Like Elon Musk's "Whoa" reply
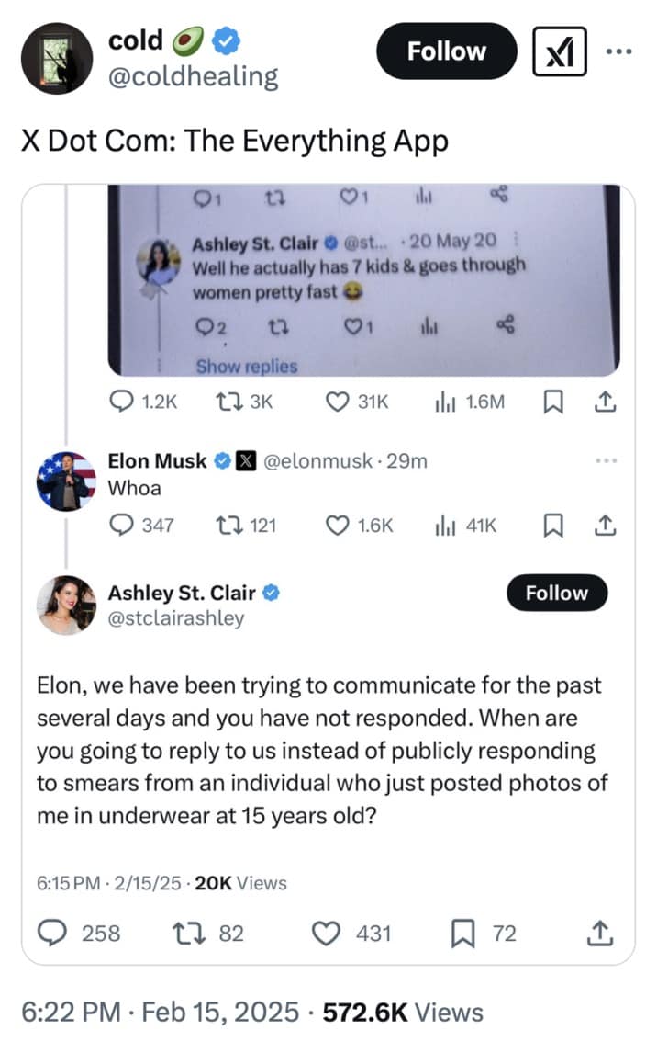The height and width of the screenshot is (1053, 657). (340, 525)
